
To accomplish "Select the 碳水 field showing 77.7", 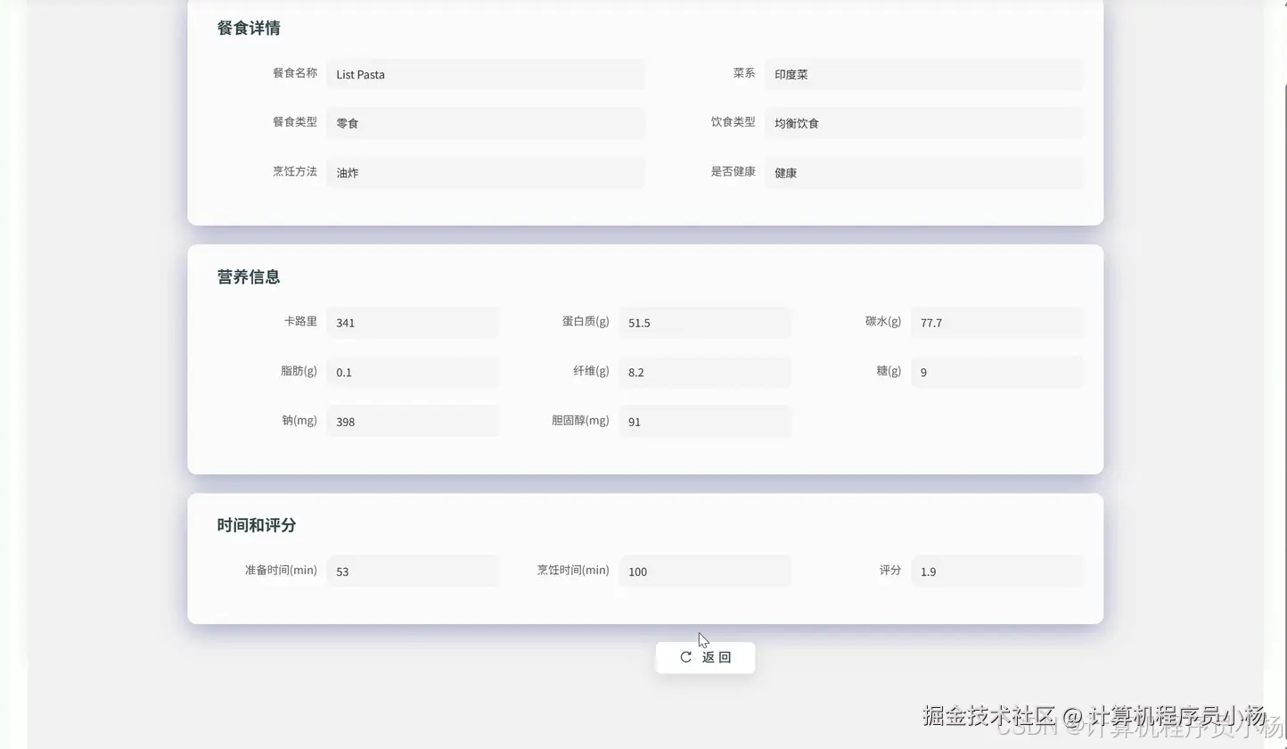I will [996, 322].
